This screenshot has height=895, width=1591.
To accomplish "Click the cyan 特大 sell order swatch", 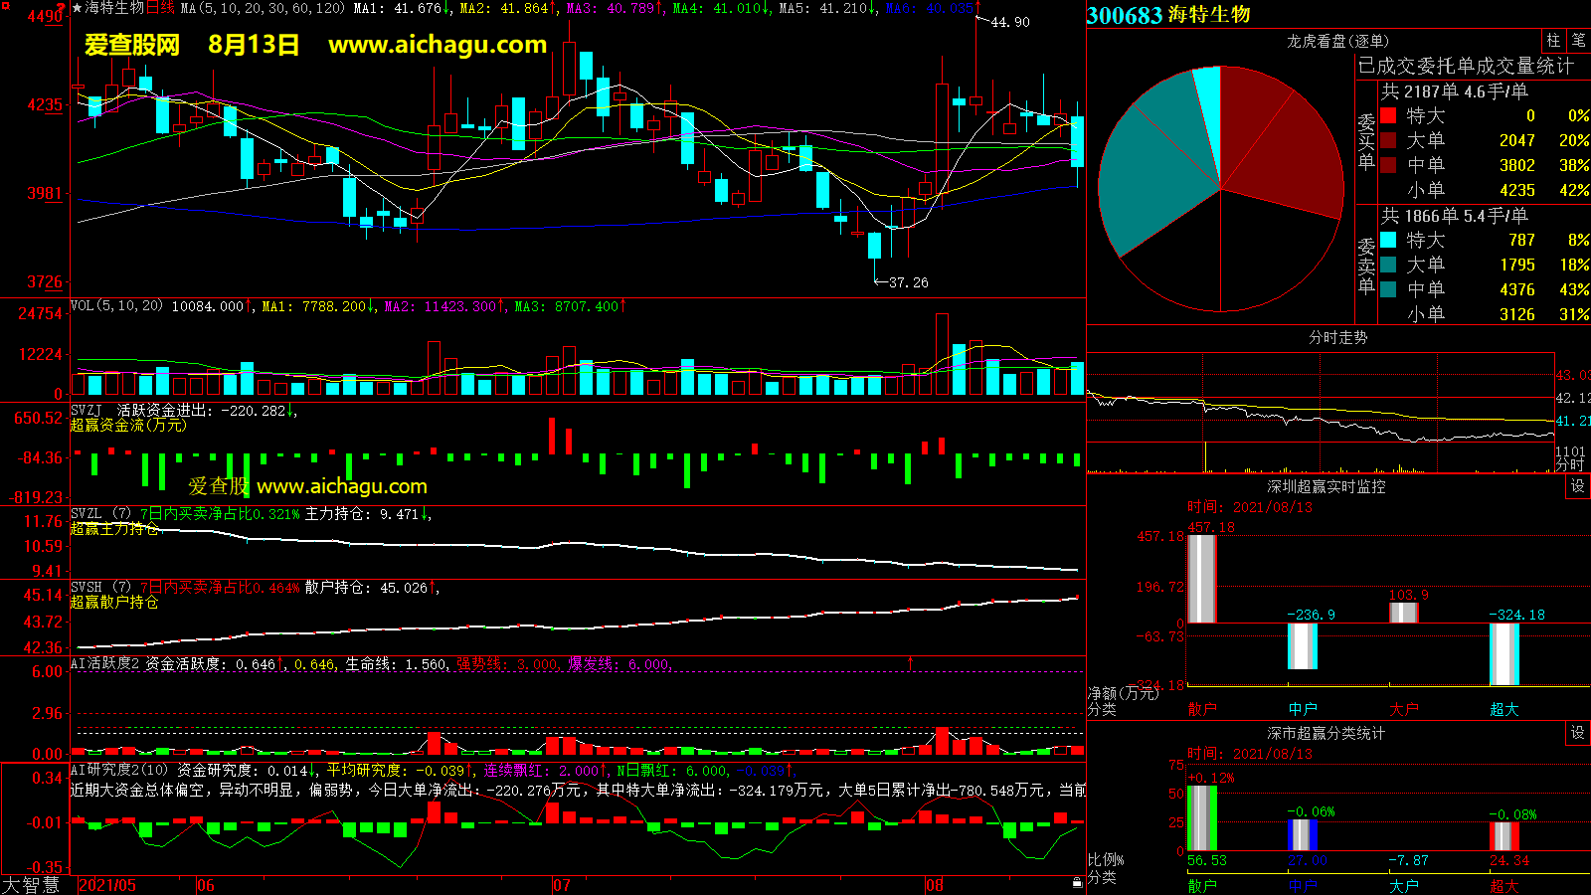I will pos(1388,240).
